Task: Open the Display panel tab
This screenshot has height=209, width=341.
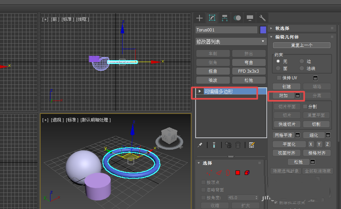Action: point(250,18)
